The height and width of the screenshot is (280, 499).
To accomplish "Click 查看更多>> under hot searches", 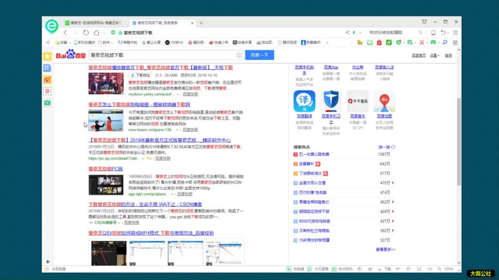I will point(385,250).
